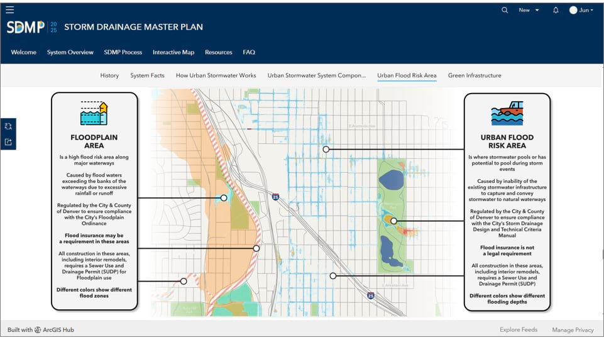
Task: Click 'Is a high flood risk area' text
Action: (x=94, y=160)
